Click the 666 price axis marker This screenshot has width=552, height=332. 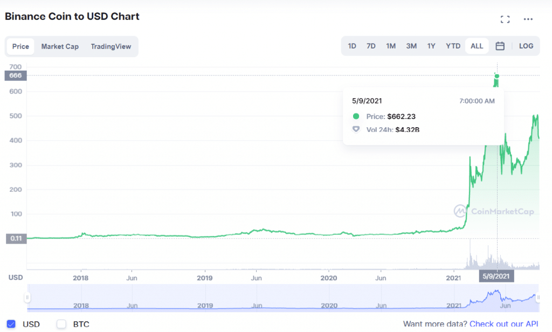(16, 75)
